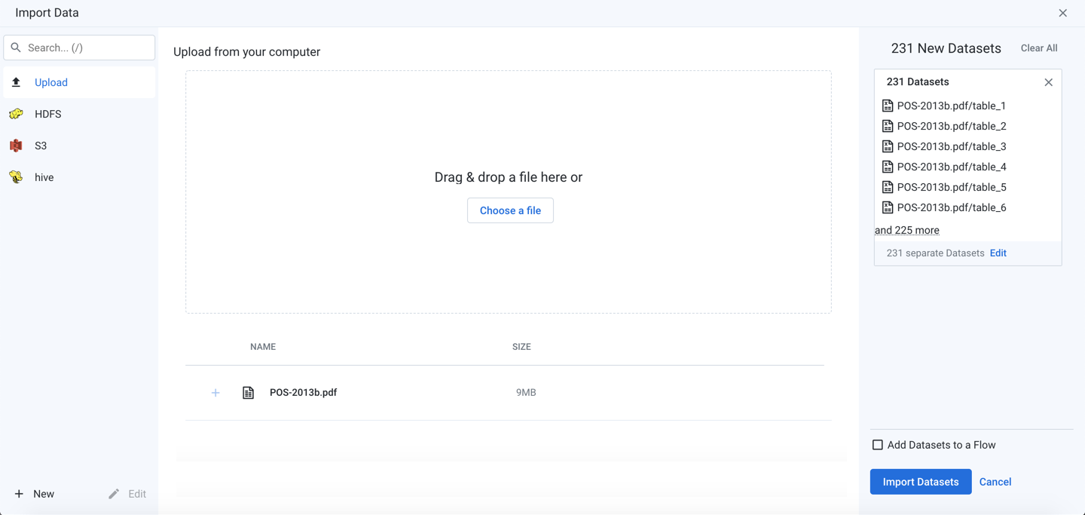The width and height of the screenshot is (1085, 515).
Task: Click the S3 connection icon
Action: click(16, 146)
